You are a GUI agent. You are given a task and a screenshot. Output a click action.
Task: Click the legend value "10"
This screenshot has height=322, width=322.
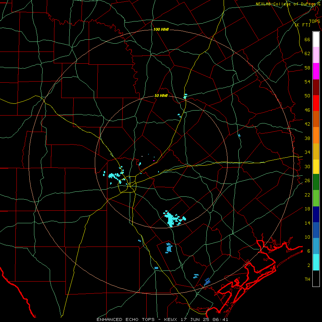click(307, 237)
